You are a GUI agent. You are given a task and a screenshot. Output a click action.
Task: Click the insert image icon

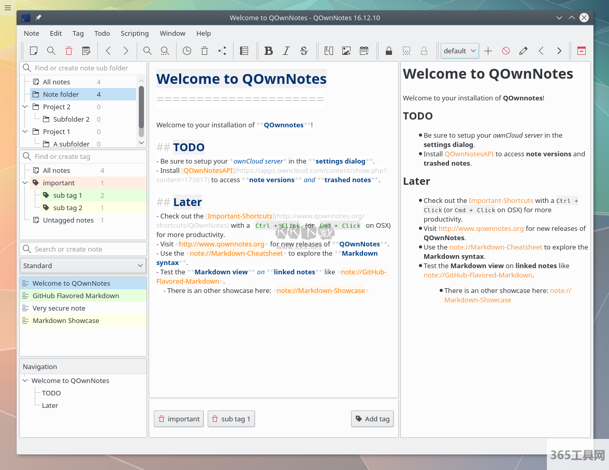point(346,51)
